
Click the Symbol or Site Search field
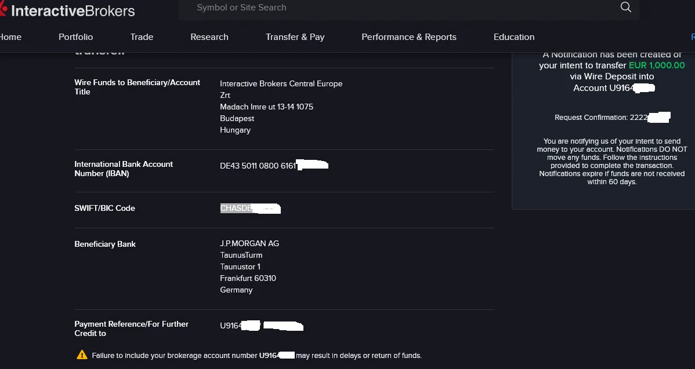point(408,8)
